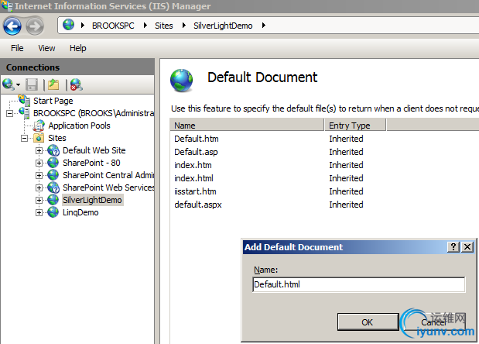
Task: Select Application Pools in the tree
Action: [x=79, y=126]
